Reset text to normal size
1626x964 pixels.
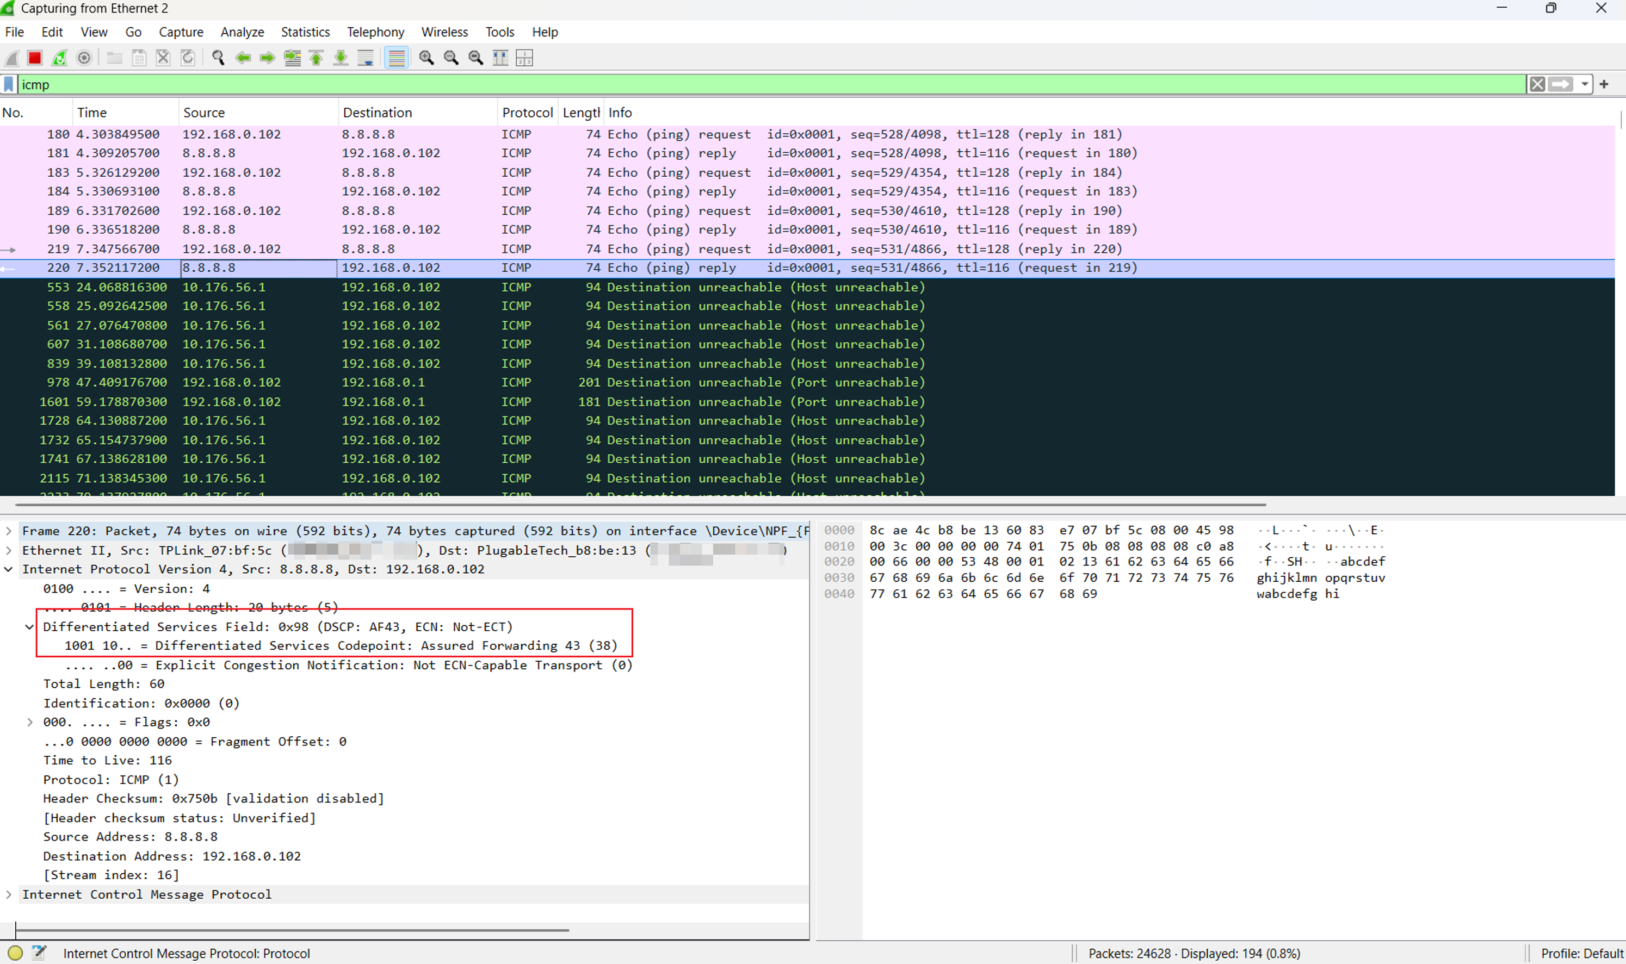475,58
